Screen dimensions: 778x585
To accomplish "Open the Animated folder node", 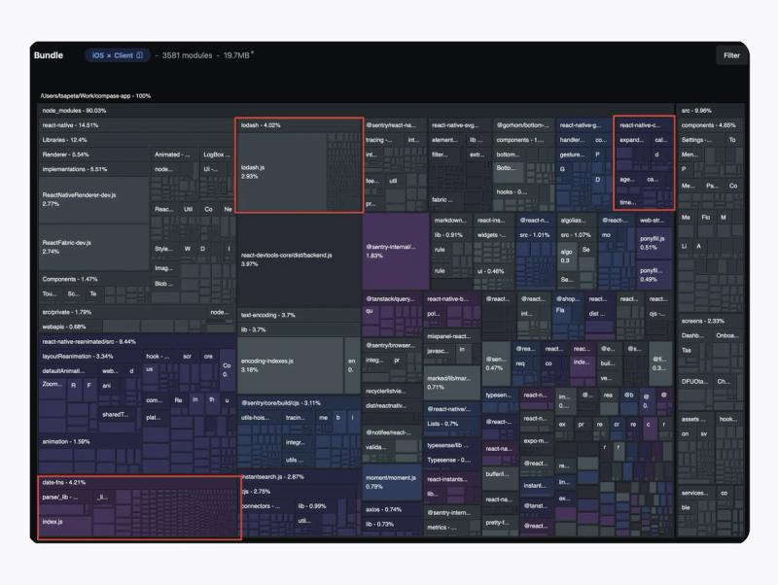I will click(x=174, y=155).
